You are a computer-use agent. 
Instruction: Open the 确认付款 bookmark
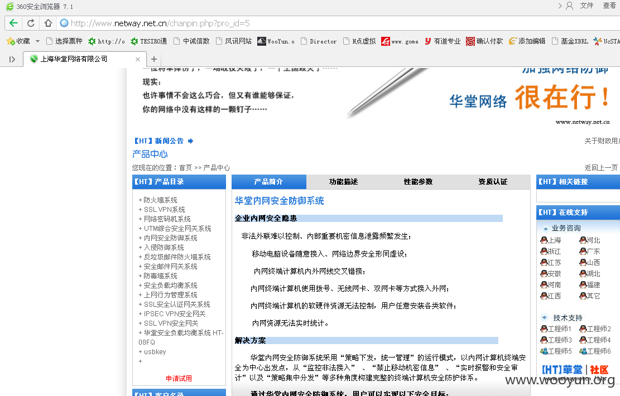click(x=484, y=41)
